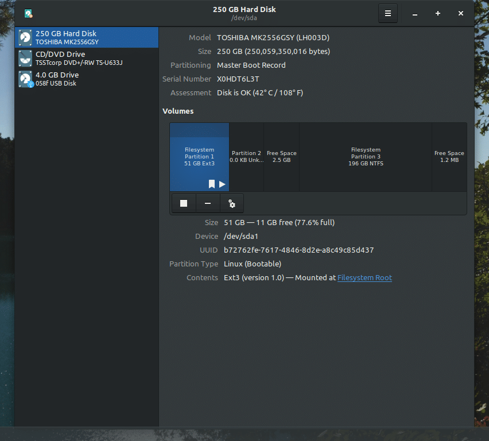Maximize the Disks window with plus button
489x441 pixels.
[438, 13]
